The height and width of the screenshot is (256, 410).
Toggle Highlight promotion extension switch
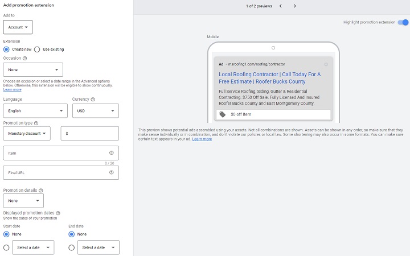coord(403,22)
